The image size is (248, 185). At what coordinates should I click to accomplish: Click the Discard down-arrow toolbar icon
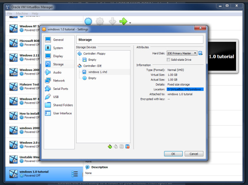pos(113,21)
